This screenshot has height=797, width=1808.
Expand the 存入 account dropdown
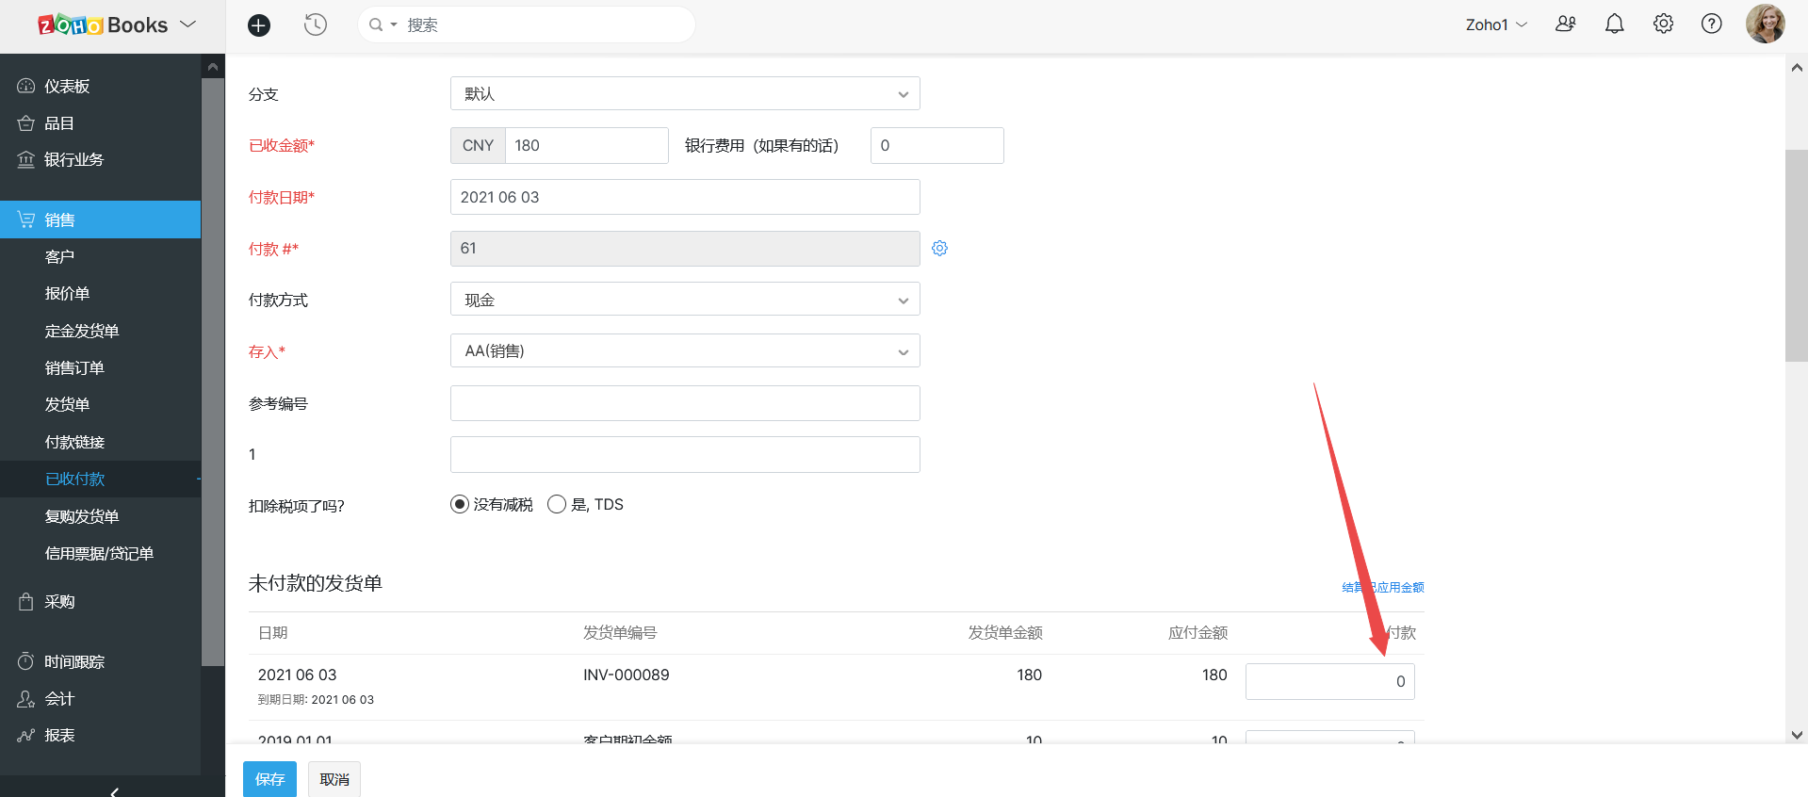click(685, 351)
